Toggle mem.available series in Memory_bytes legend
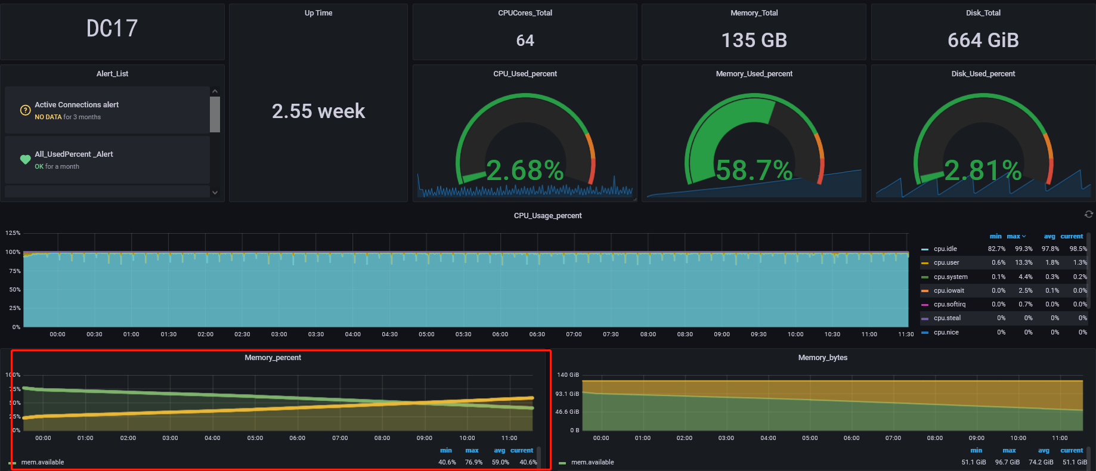This screenshot has width=1096, height=471. [x=592, y=463]
